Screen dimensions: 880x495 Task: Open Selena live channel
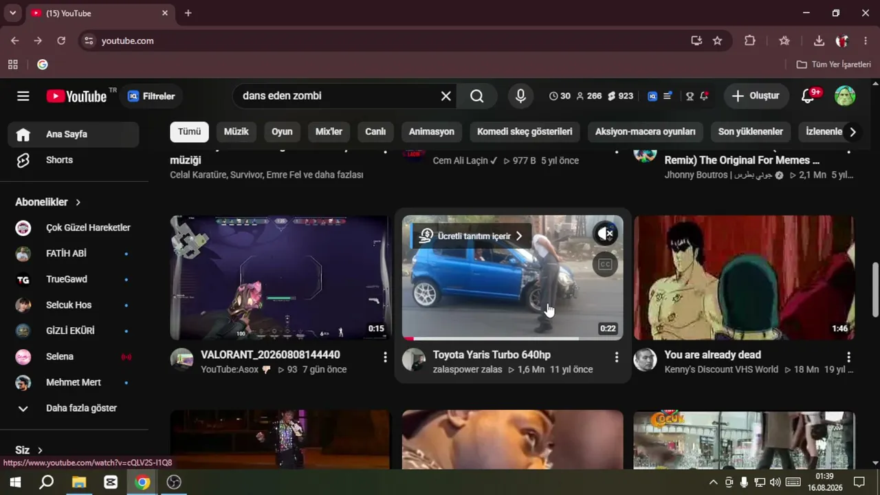point(74,356)
